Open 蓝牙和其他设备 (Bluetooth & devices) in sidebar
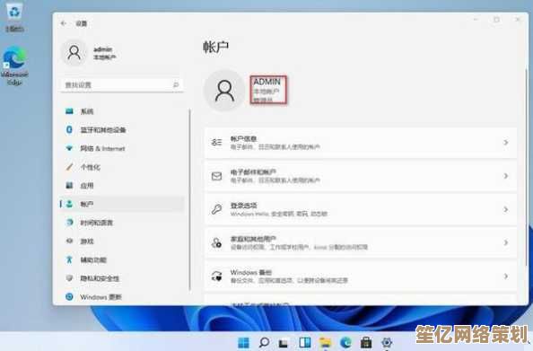The image size is (533, 351). (122, 130)
